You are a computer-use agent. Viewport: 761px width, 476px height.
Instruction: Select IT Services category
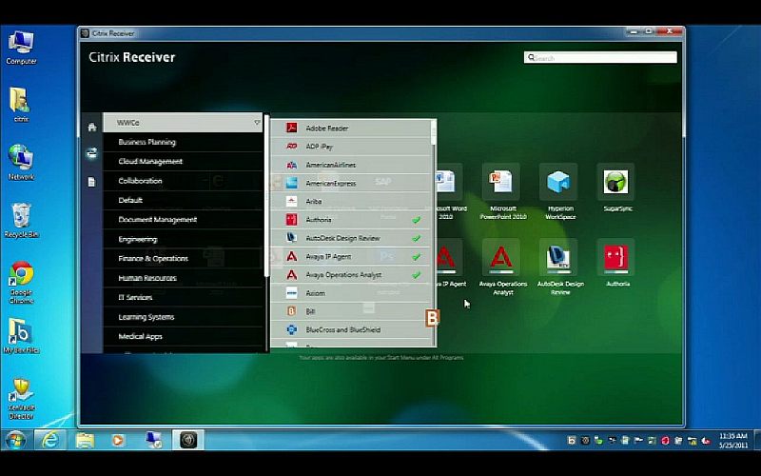[x=183, y=297]
